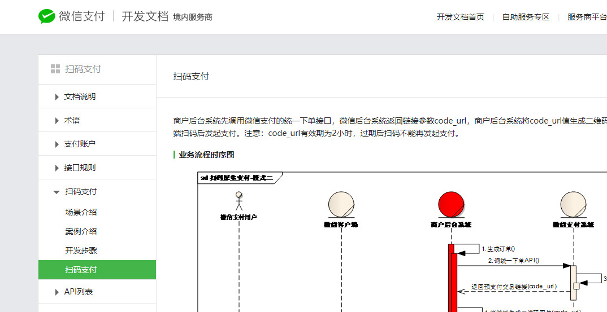The height and width of the screenshot is (312, 607).
Task: Open 支付账户 in the sidebar
Action: coord(80,144)
